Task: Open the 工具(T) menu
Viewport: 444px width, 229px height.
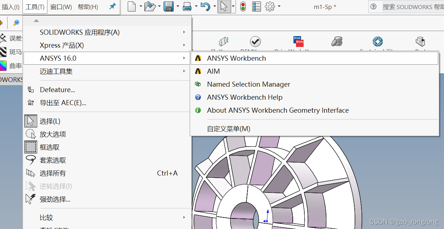Action: pos(35,7)
